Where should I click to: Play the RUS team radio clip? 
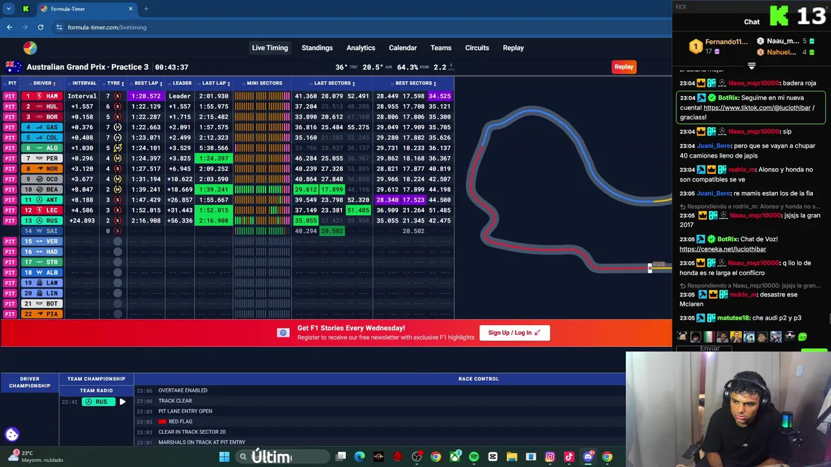coord(122,402)
